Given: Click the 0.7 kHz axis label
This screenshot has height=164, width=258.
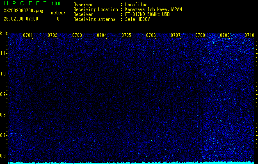Looking at the screenshot, I should point(3,135).
